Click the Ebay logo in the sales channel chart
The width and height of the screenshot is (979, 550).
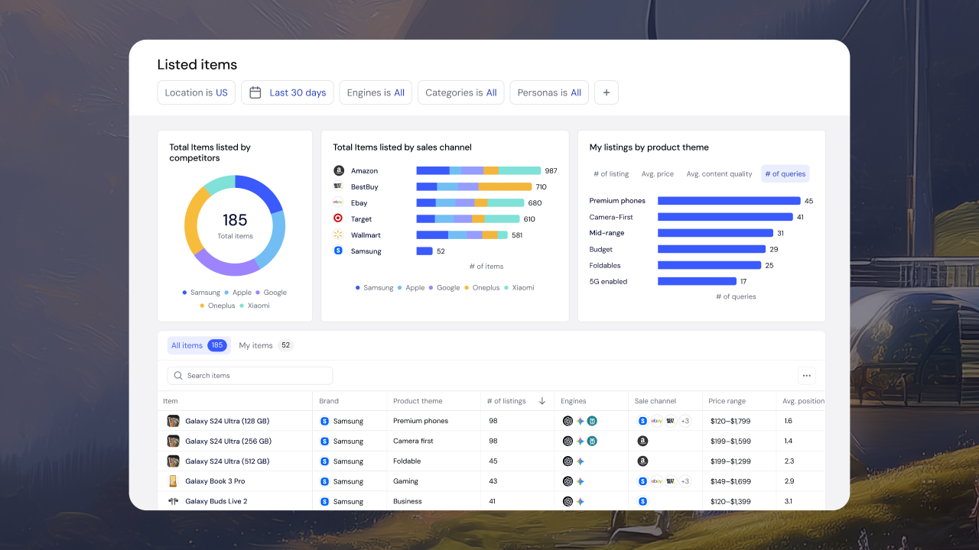coord(338,202)
